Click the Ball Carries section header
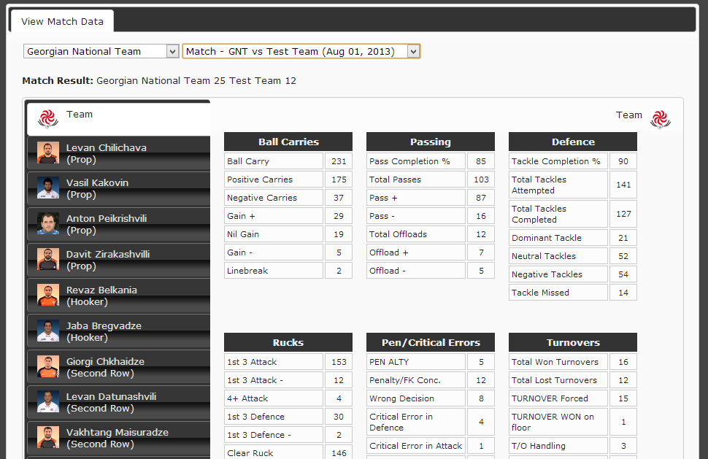Screen dimensions: 708x459 [288, 142]
